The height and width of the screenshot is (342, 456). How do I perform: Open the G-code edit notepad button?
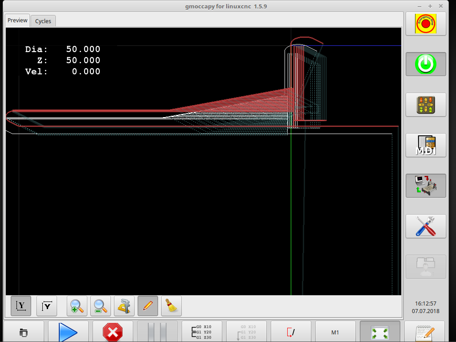[424, 332]
